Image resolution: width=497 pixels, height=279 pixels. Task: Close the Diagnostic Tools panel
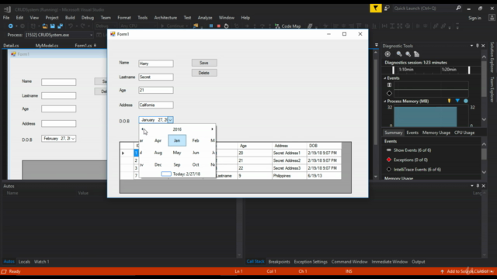[x=483, y=46]
